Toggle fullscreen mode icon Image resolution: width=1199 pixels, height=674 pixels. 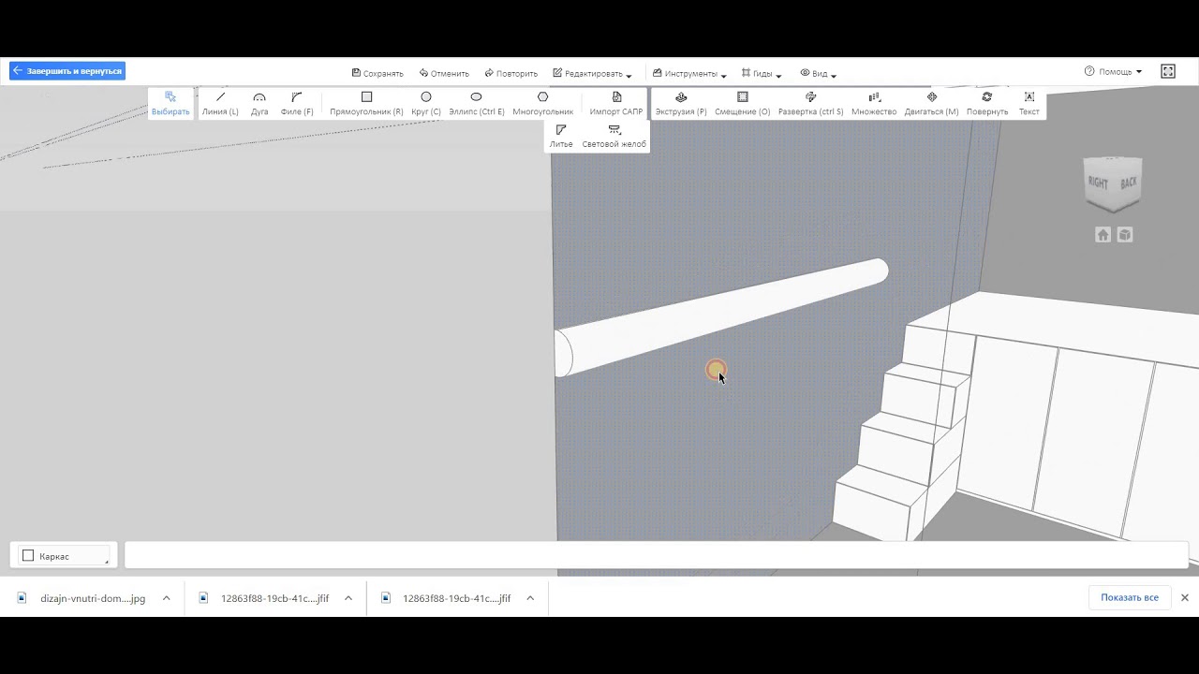click(1168, 71)
